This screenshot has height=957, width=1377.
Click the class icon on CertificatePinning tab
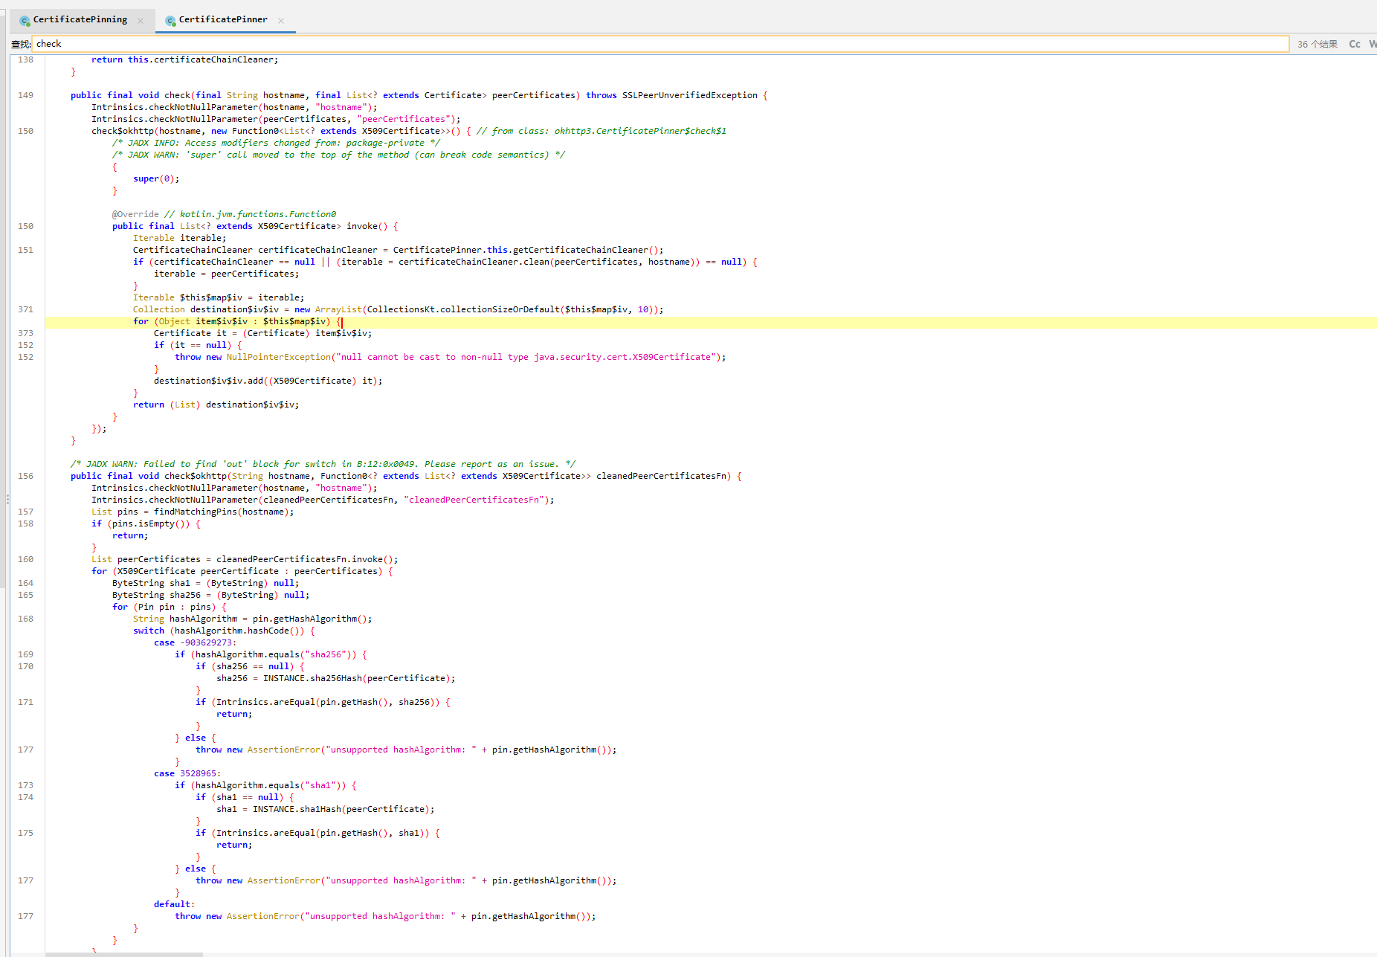click(25, 21)
